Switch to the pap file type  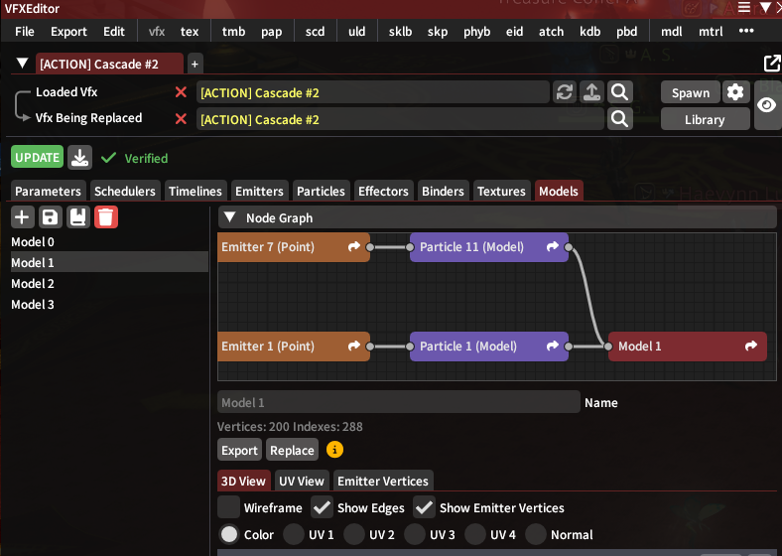coord(271,32)
